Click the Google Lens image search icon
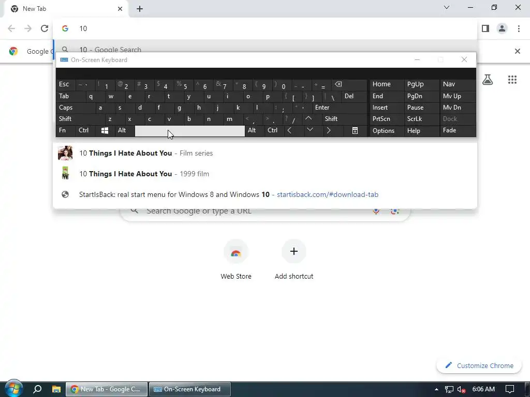This screenshot has height=397, width=530. point(394,211)
